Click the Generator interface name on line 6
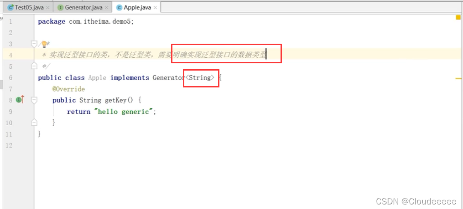The width and height of the screenshot is (463, 209). [169, 78]
